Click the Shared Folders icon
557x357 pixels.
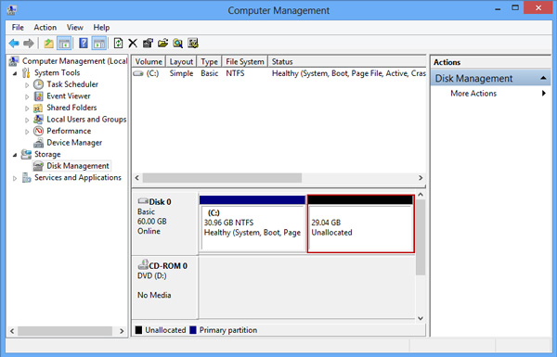coord(38,108)
